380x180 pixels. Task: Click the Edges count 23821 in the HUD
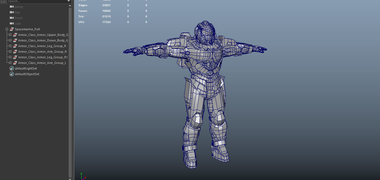pos(106,5)
